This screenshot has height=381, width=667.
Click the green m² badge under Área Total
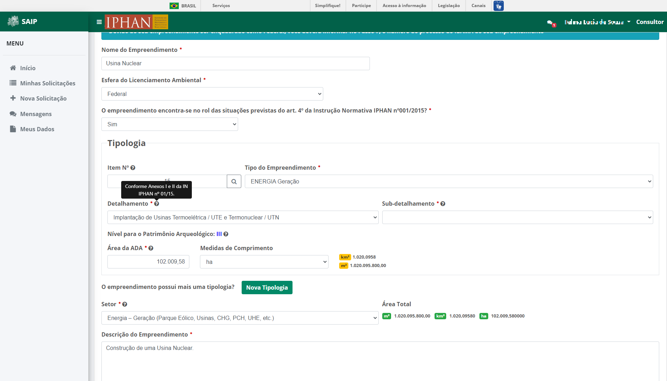[386, 316]
